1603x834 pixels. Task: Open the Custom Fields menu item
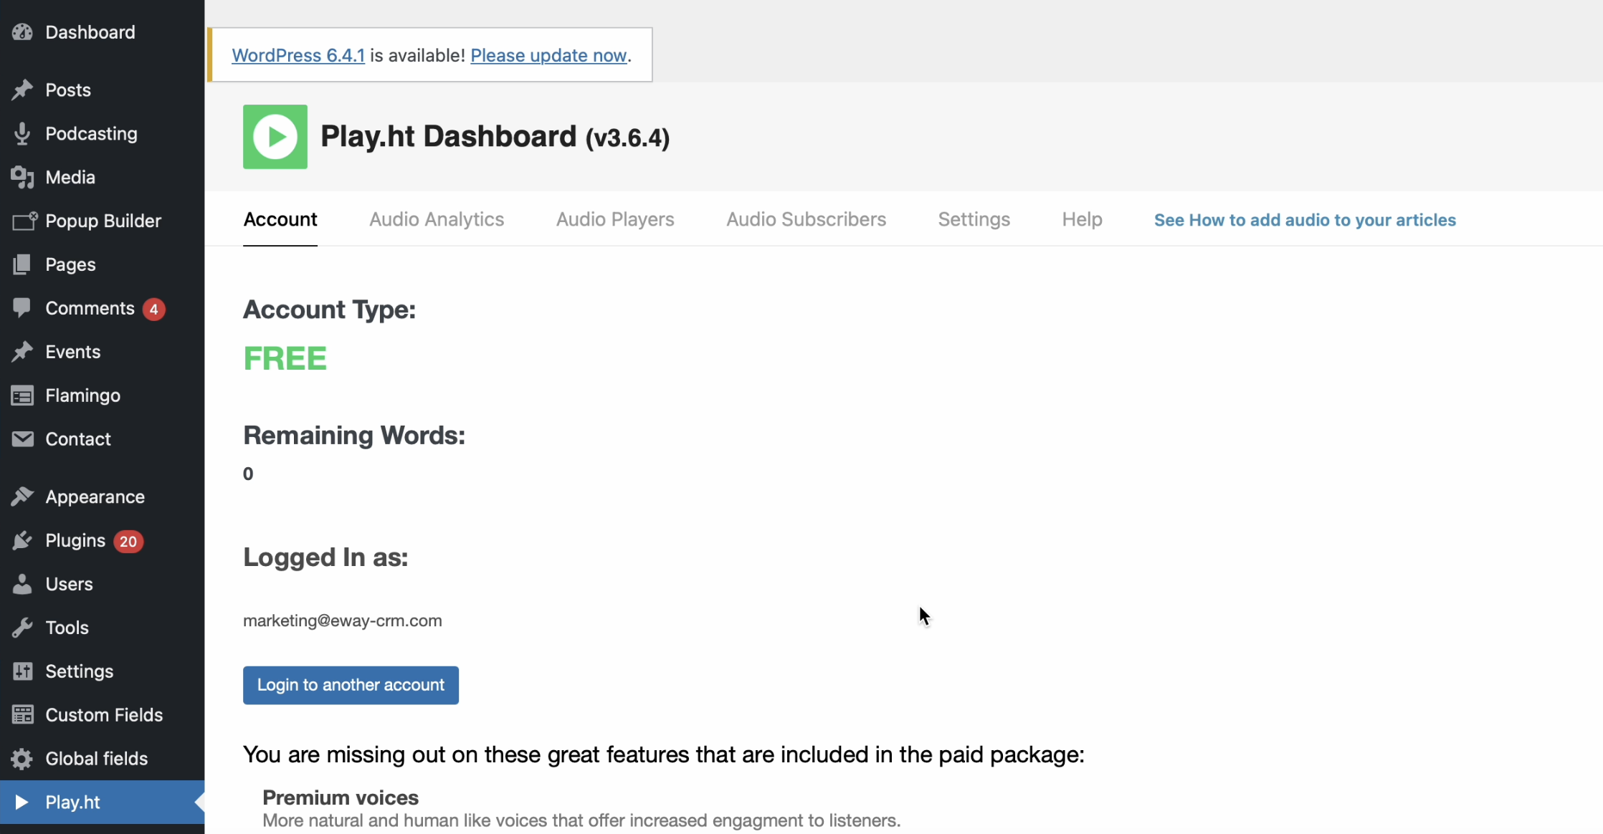pos(104,715)
